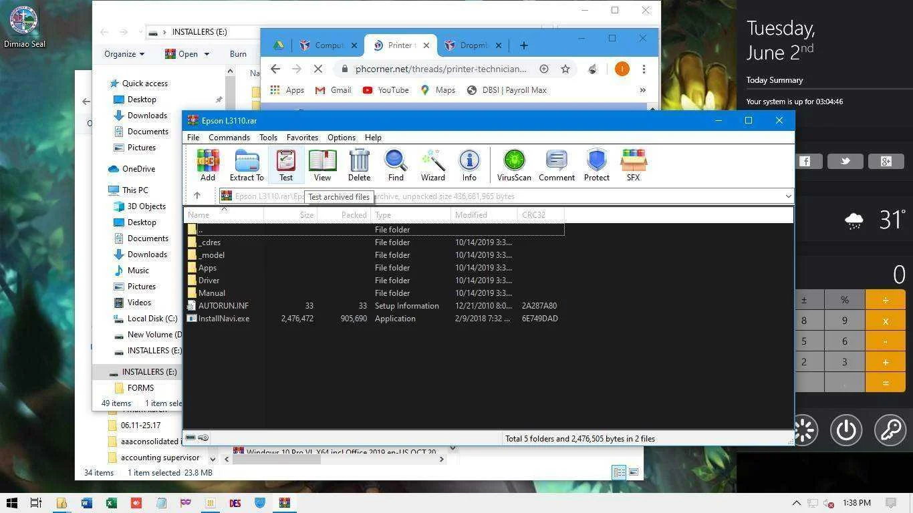Run VirusScan on the archive
This screenshot has width=913, height=513.
tap(514, 165)
